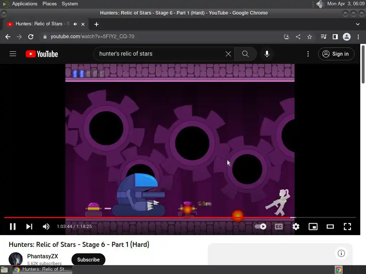Click the info icon in side panel
This screenshot has height=274, width=366.
click(341, 253)
